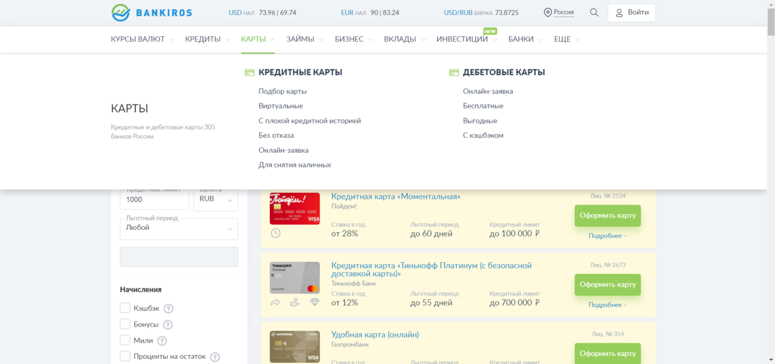Open the Инвестиции menu
The height and width of the screenshot is (364, 775).
tap(462, 39)
